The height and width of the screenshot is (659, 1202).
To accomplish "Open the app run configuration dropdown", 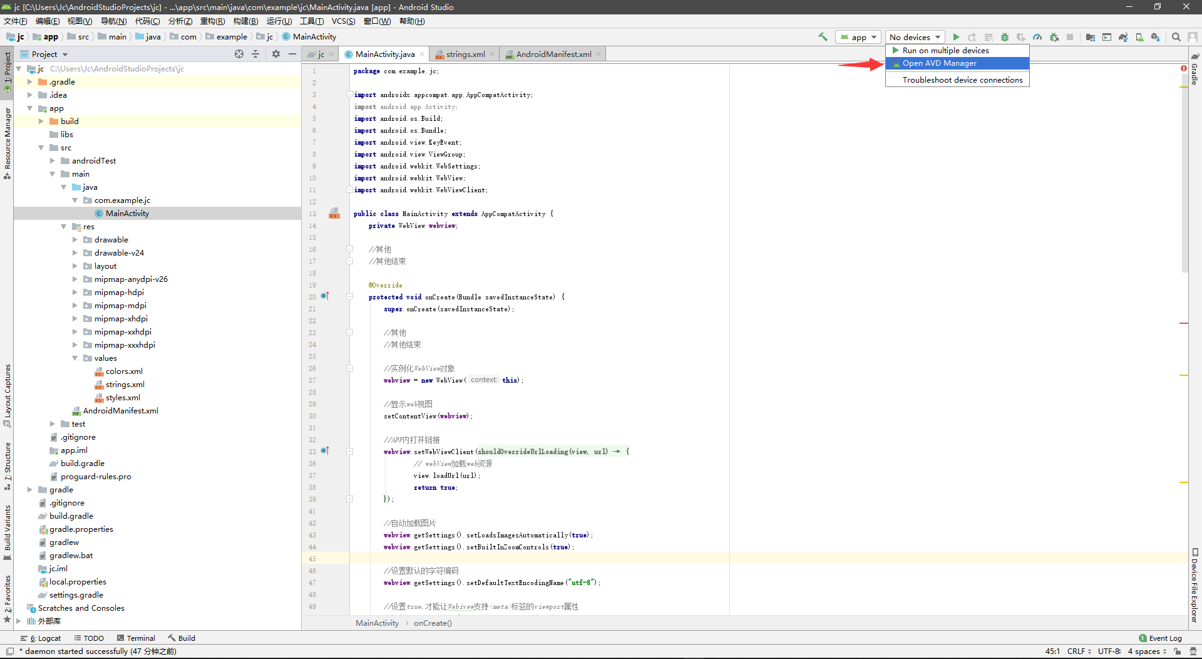I will click(858, 37).
